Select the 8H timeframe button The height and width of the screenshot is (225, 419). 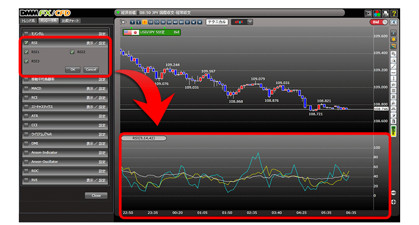[181, 22]
